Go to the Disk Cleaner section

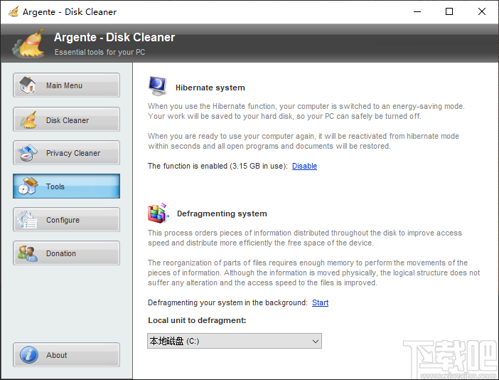click(x=66, y=120)
